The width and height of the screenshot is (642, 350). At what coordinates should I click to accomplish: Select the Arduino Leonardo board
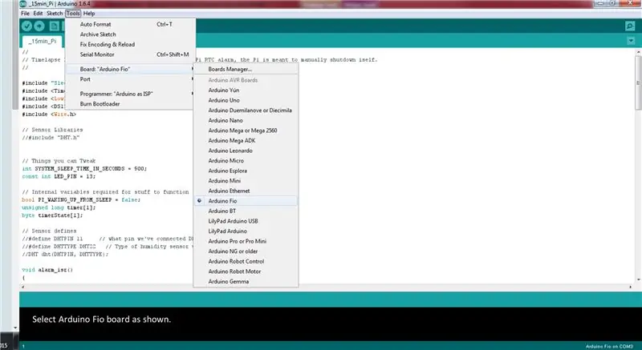(246, 151)
